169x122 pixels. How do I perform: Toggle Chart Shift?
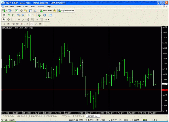tap(34, 15)
